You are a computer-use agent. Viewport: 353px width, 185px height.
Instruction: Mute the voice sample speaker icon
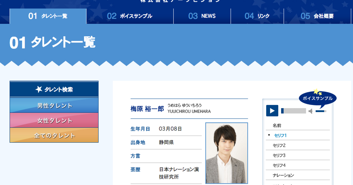tap(311, 111)
